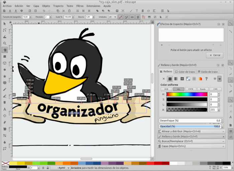The image size is (234, 171).
Task: Choose the Radial gradient fill icon
Action: [182, 79]
